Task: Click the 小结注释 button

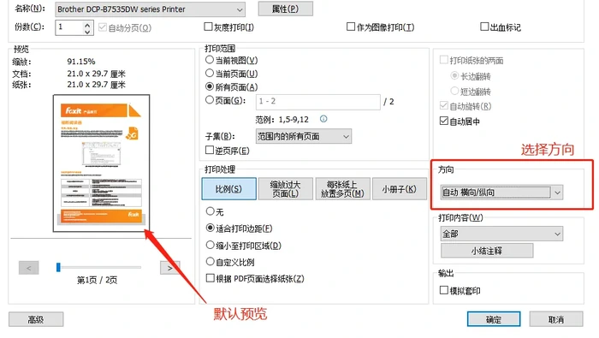Action: (487, 251)
